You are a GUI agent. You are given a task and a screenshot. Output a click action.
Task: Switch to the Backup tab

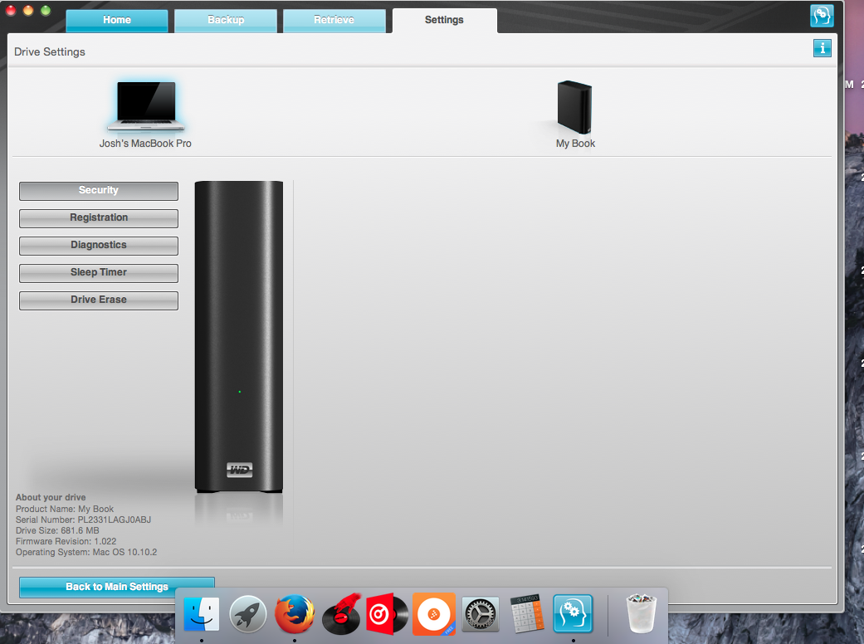pyautogui.click(x=226, y=21)
